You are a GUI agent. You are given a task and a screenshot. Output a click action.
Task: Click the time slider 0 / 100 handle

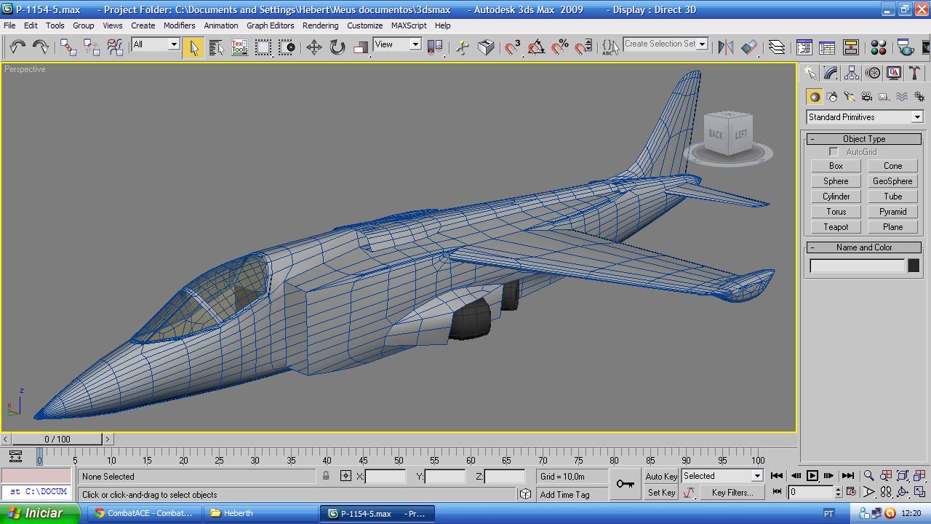(57, 439)
